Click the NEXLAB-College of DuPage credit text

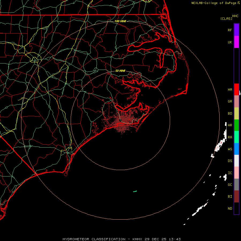[214, 3]
